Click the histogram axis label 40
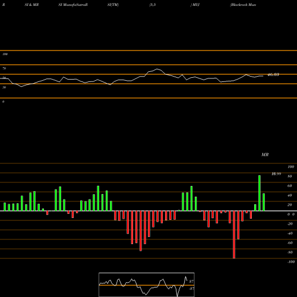The height and width of the screenshot is (297, 297). coord(290,195)
